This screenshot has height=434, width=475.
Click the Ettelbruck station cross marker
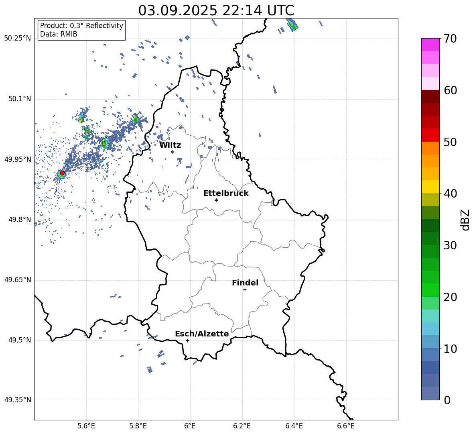(x=216, y=200)
